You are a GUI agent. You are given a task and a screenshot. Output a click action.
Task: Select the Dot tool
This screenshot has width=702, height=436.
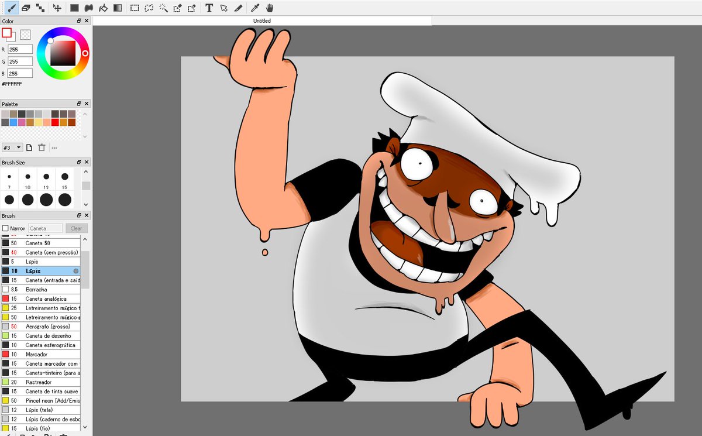[39, 8]
